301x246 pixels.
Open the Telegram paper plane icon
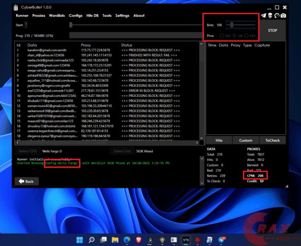(x=264, y=16)
